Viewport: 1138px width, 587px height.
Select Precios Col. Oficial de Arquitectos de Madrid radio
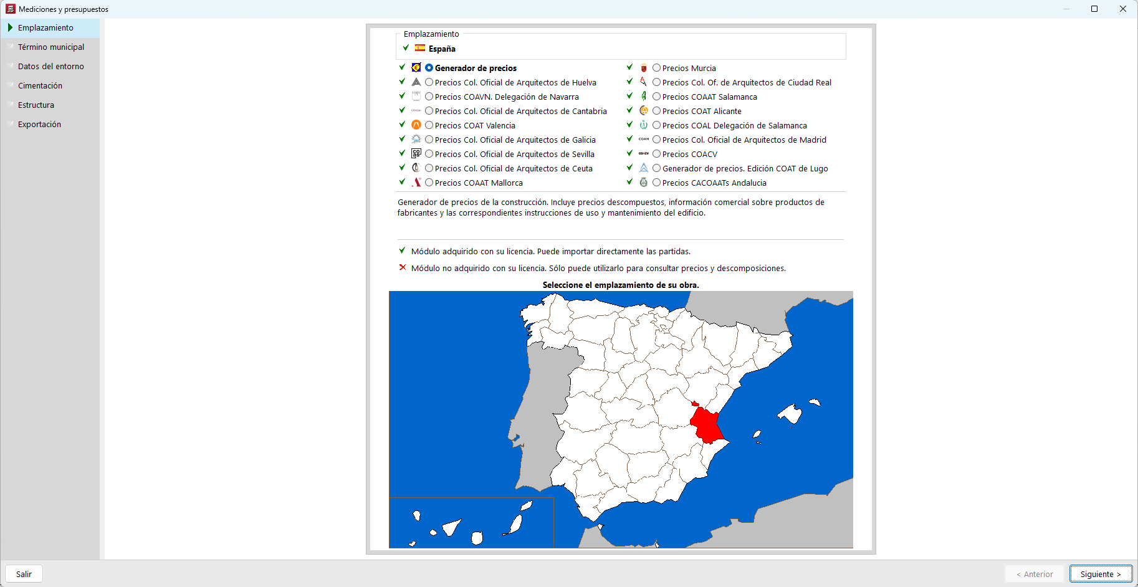click(656, 140)
